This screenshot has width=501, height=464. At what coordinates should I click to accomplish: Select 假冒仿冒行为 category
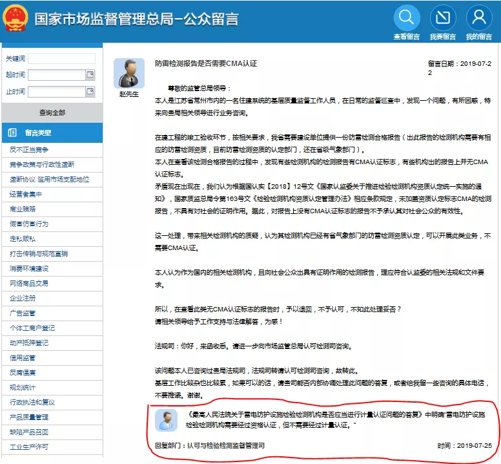(29, 224)
